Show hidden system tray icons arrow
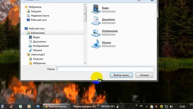 (147, 107)
